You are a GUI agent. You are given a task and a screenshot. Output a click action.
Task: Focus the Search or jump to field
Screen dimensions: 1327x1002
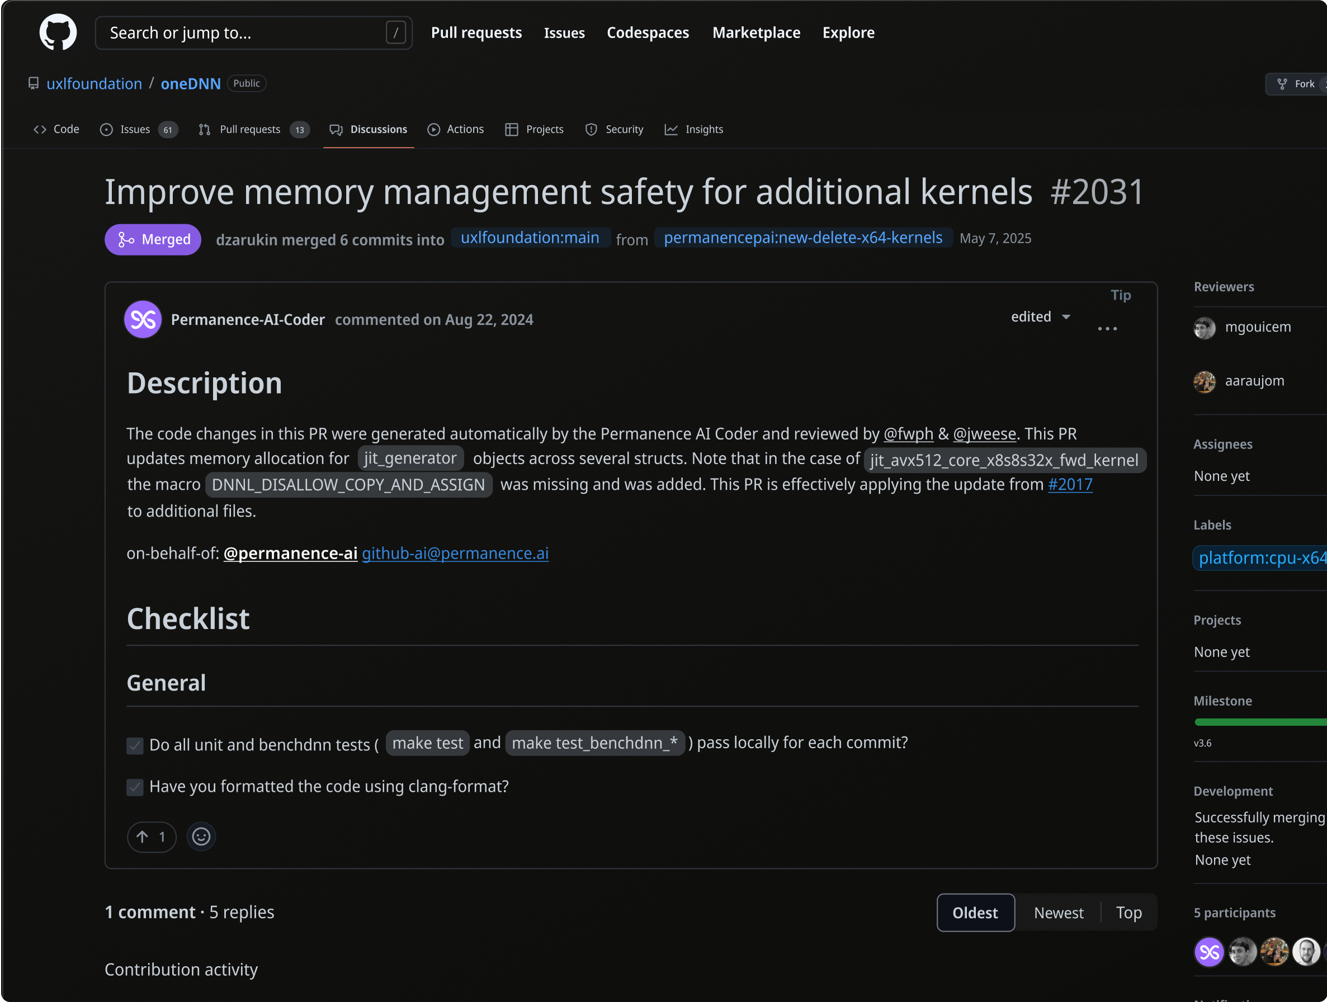254,32
